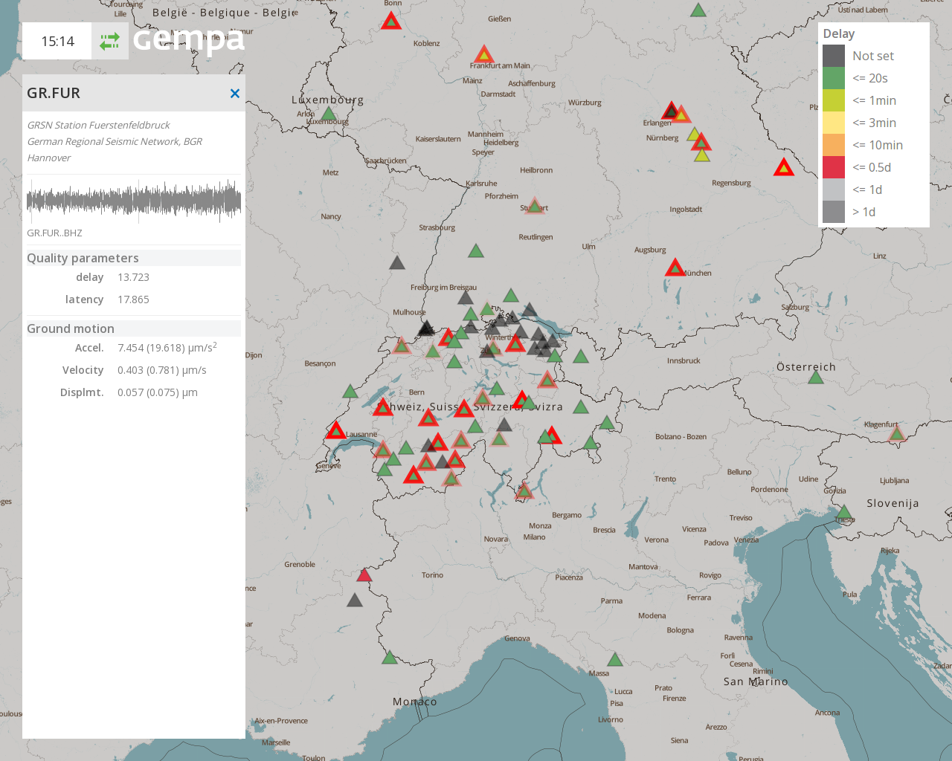Click the '<= 3min' pale yellow legend swatch

[x=834, y=123]
